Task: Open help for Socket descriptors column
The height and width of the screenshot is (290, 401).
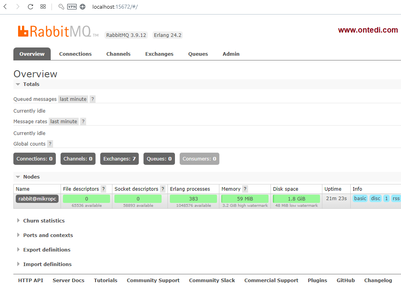Action: (163, 189)
